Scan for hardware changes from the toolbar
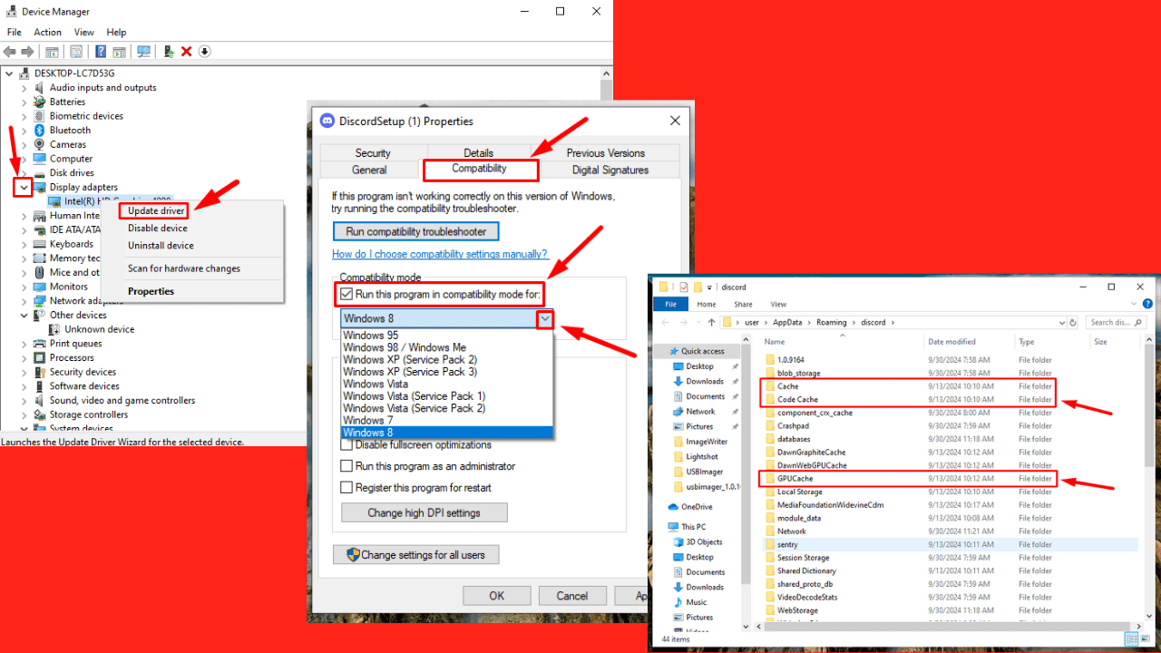1161x653 pixels. (x=142, y=52)
